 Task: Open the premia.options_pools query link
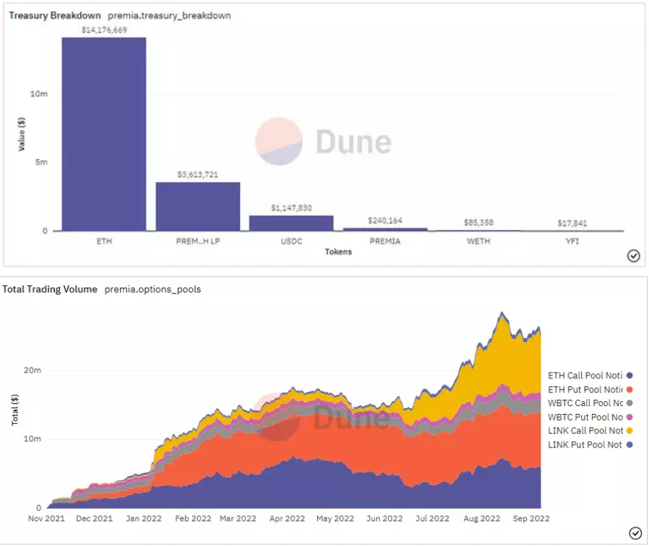(152, 289)
